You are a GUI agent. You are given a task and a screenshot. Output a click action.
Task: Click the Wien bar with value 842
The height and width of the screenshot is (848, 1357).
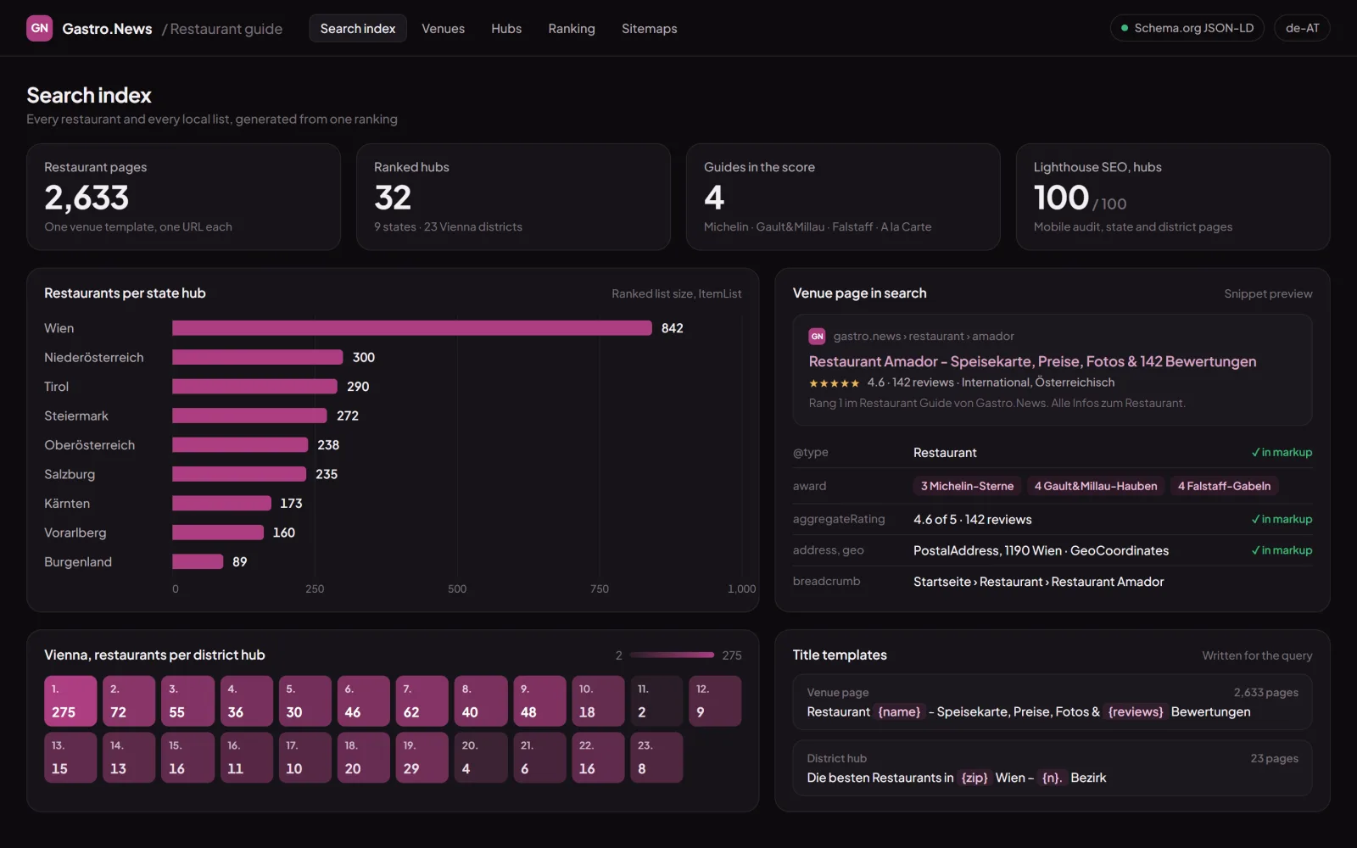click(x=412, y=328)
